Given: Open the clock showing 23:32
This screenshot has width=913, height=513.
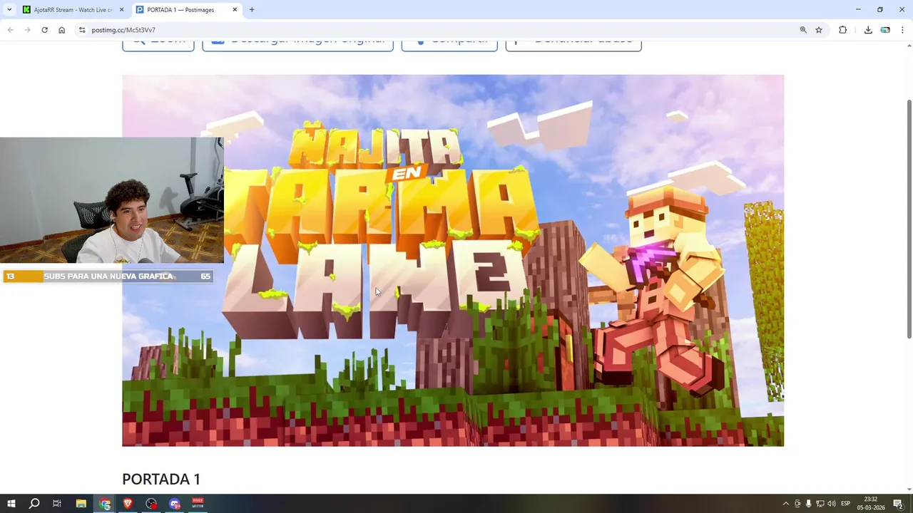Looking at the screenshot, I should [x=871, y=504].
